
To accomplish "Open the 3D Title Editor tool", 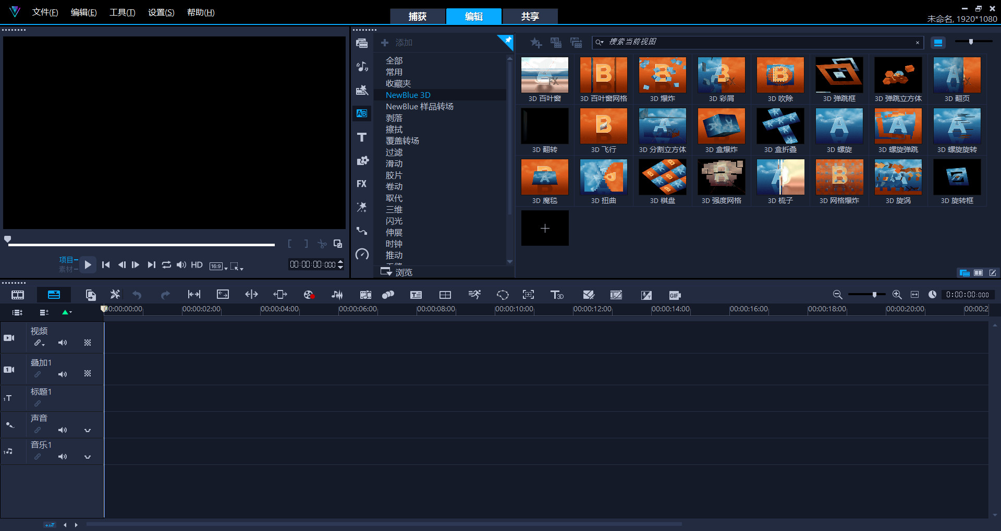I will point(557,295).
